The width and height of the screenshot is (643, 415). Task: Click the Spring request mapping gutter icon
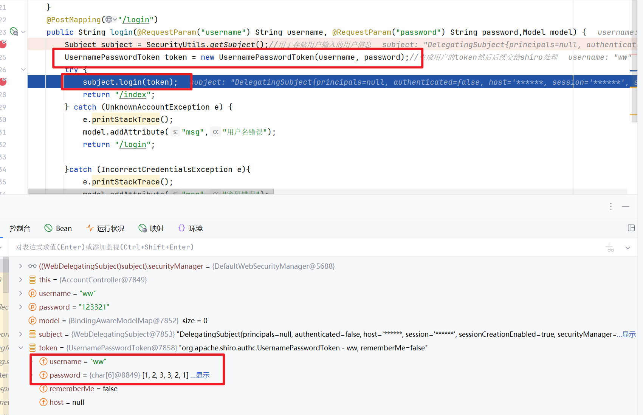[x=14, y=32]
